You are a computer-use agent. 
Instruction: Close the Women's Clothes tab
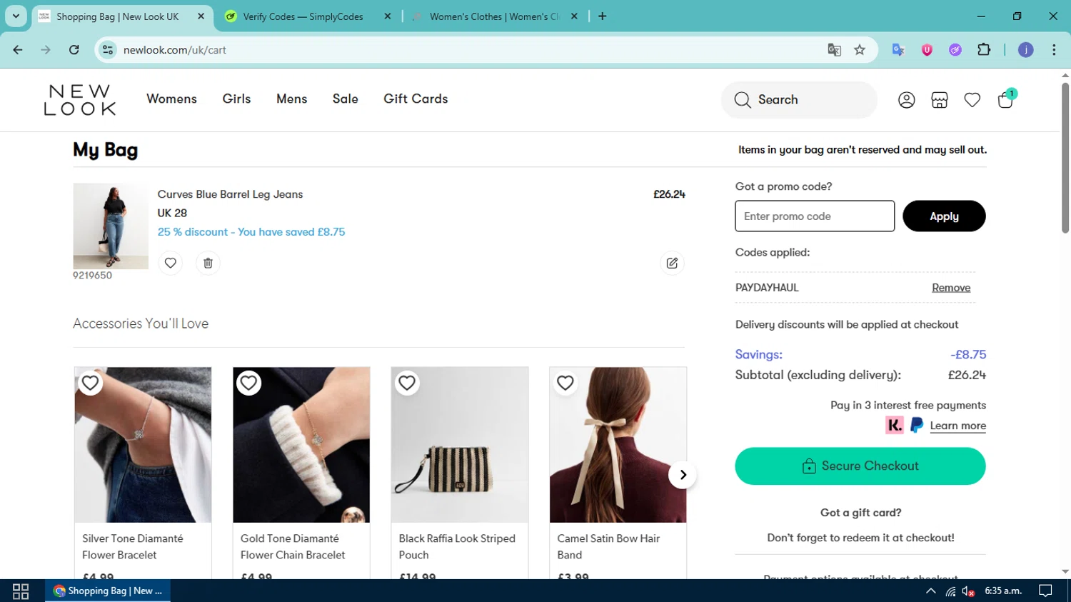[x=574, y=16]
